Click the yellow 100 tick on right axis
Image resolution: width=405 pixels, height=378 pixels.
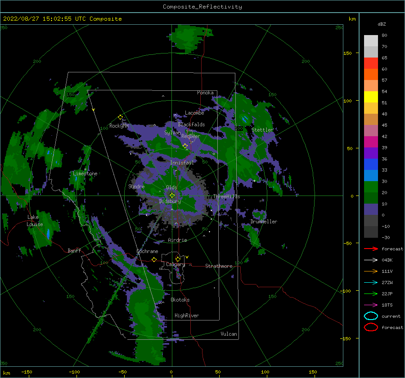click(x=347, y=101)
